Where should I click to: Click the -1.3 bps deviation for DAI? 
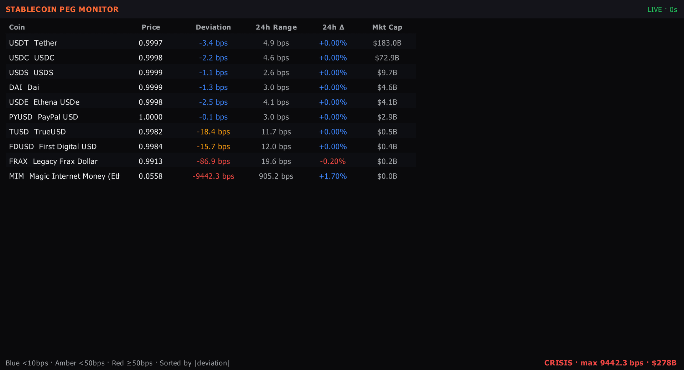(213, 88)
